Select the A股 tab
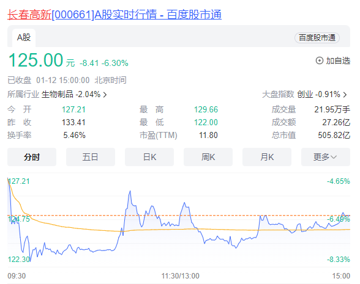Screen dimensions: 360x284 (x=24, y=38)
